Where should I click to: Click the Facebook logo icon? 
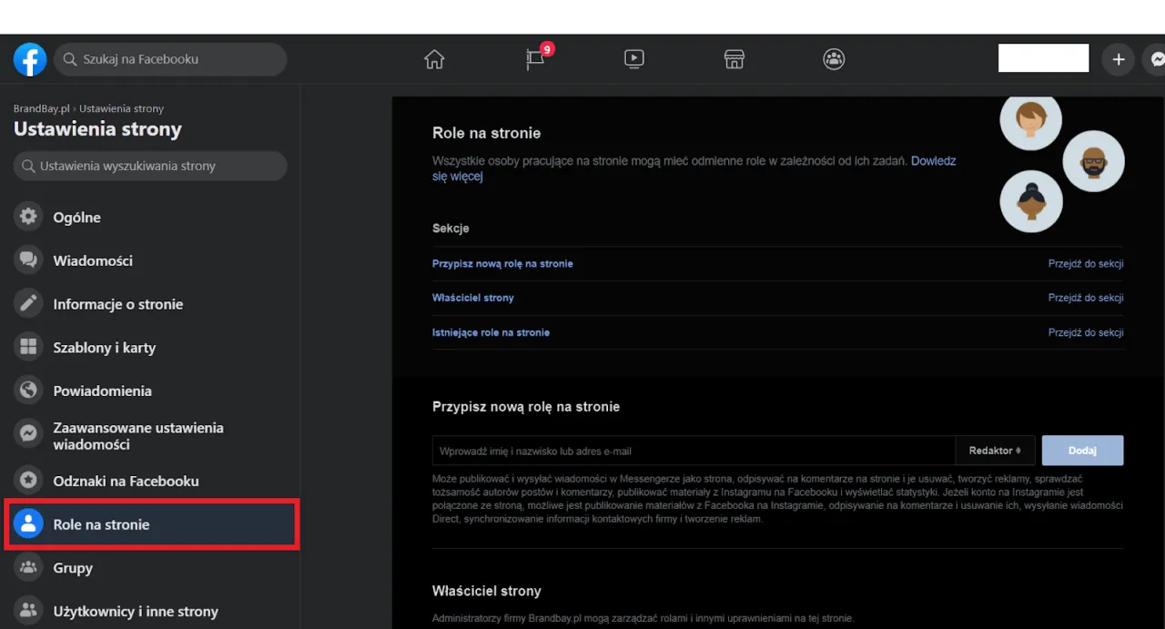point(30,60)
